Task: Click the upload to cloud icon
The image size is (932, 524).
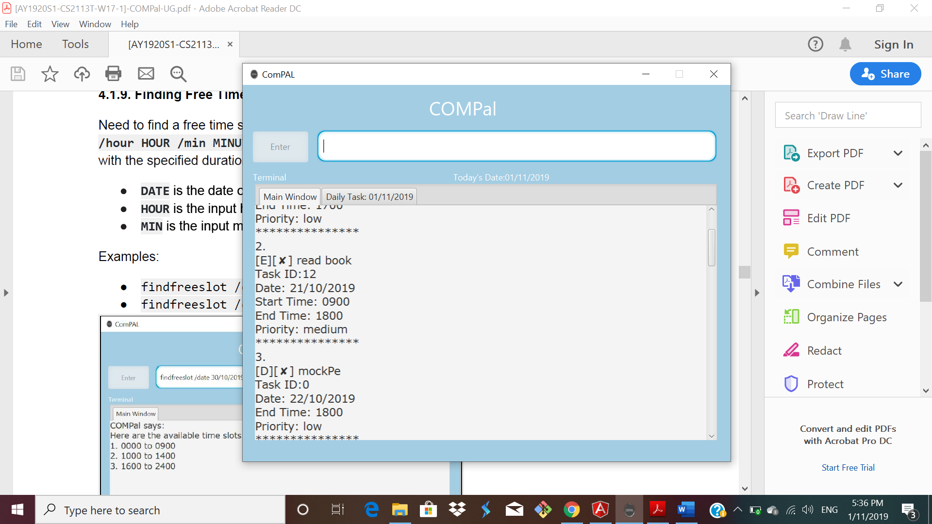Action: 82,74
